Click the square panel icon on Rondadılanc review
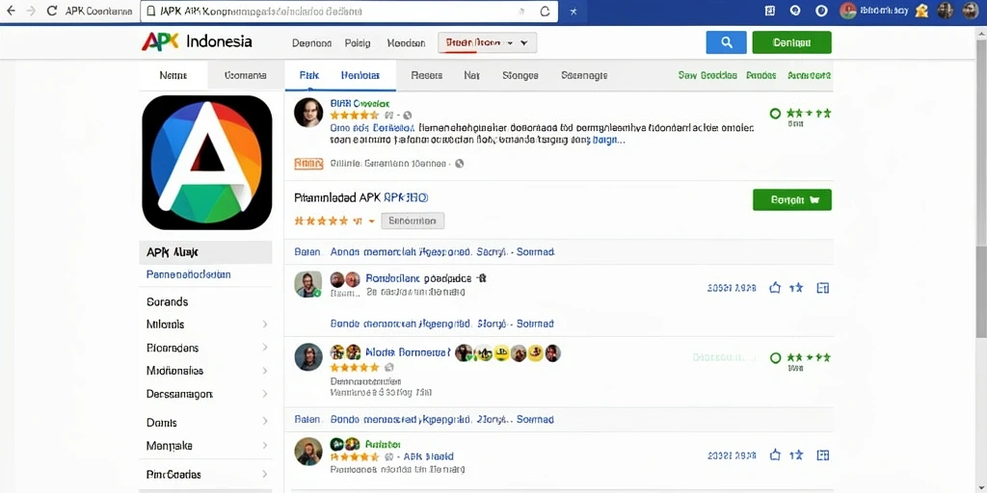Image resolution: width=987 pixels, height=493 pixels. coord(823,287)
